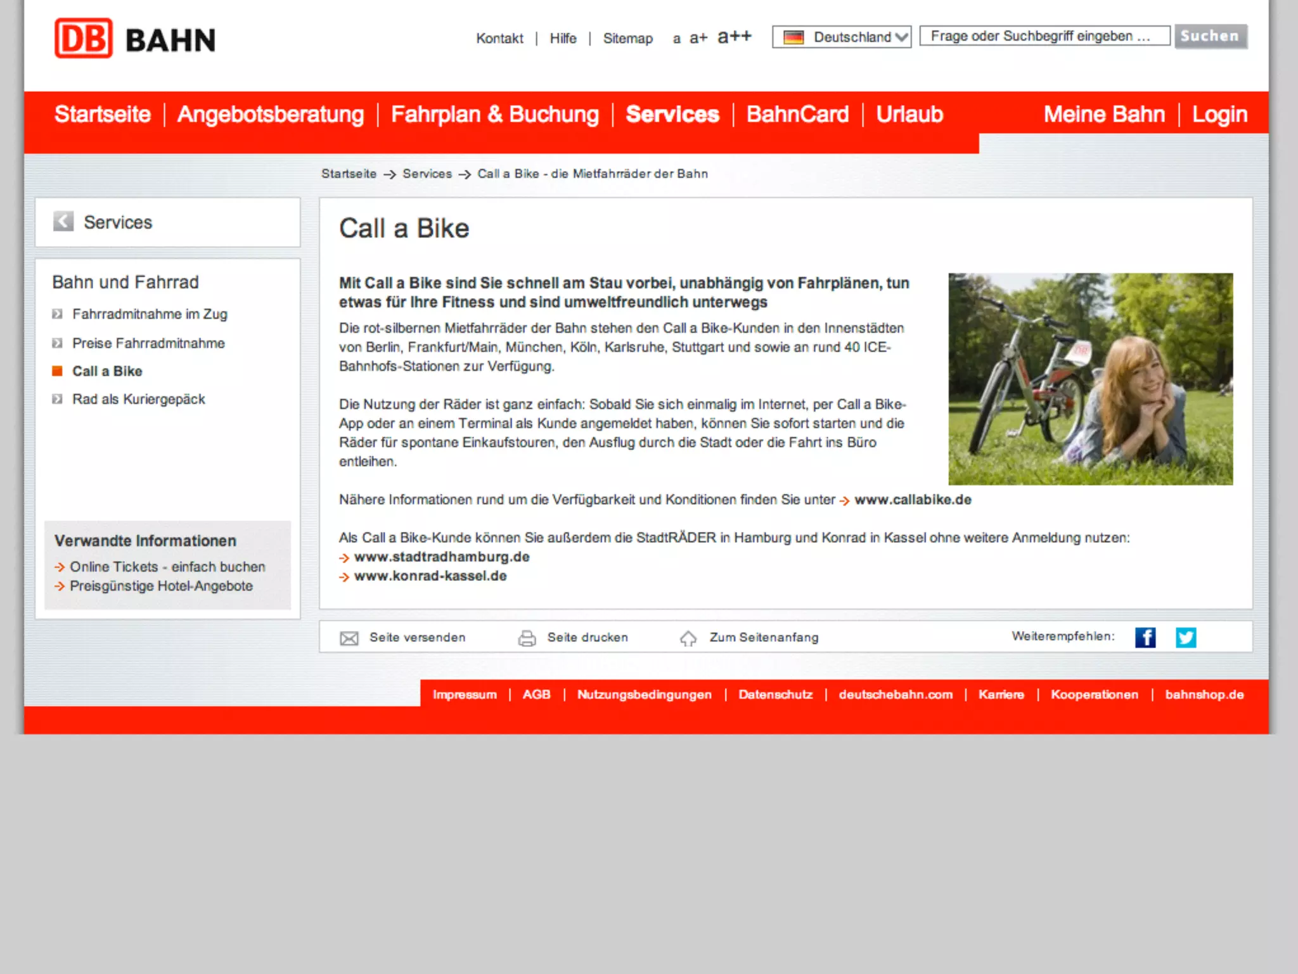Open www.callabike.de link
Screen dimensions: 1298x974
[912, 500]
